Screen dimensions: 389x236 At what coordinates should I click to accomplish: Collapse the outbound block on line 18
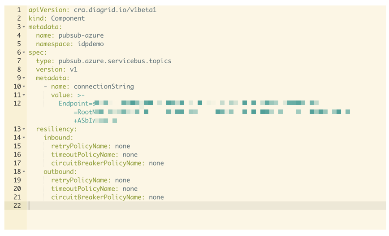24,172
